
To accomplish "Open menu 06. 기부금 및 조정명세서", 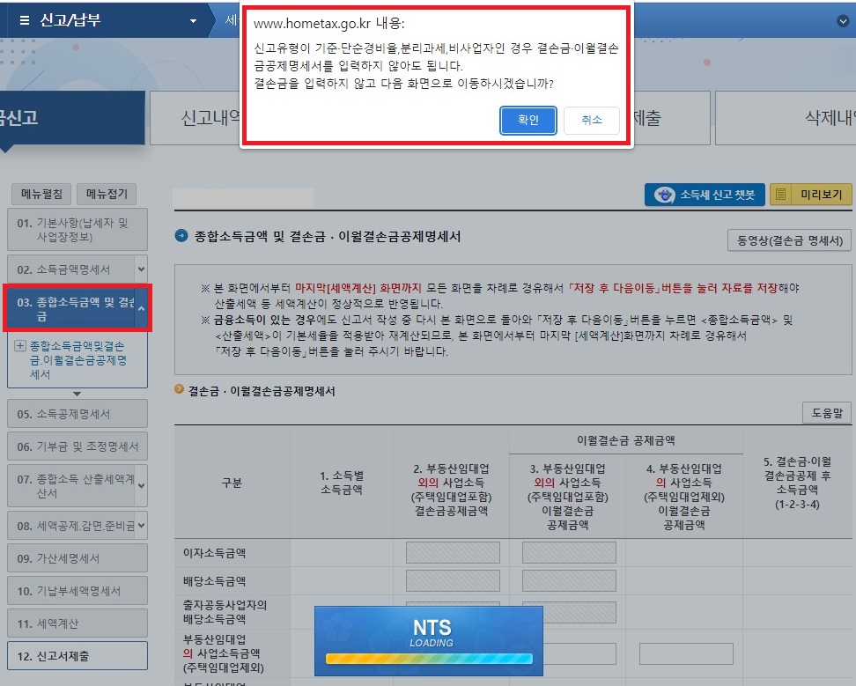I will [77, 446].
